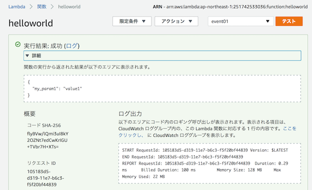The width and height of the screenshot is (312, 190).
Task: Click the green success check icon
Action: (18, 44)
